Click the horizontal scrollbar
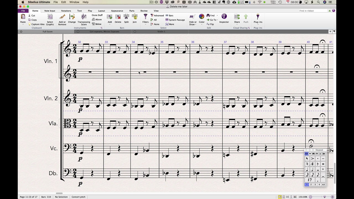This screenshot has width=354, height=199. tap(59, 193)
